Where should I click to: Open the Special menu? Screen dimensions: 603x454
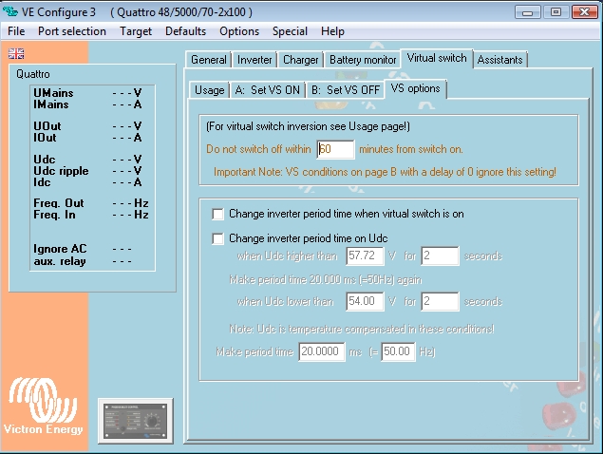(x=290, y=31)
